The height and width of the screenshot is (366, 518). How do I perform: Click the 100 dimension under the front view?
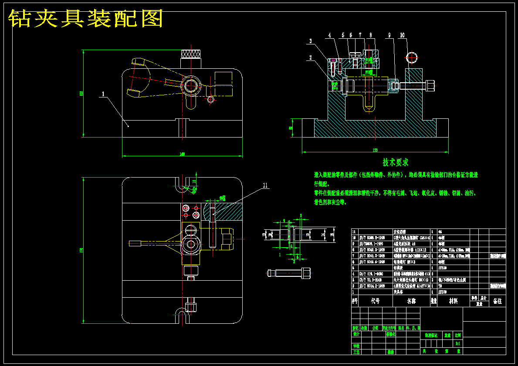[x=182, y=154]
